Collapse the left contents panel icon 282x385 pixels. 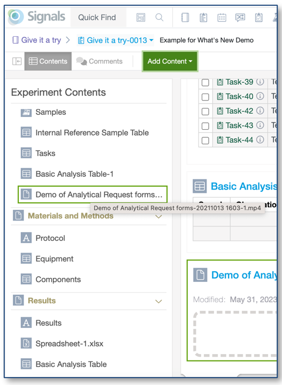click(x=17, y=61)
